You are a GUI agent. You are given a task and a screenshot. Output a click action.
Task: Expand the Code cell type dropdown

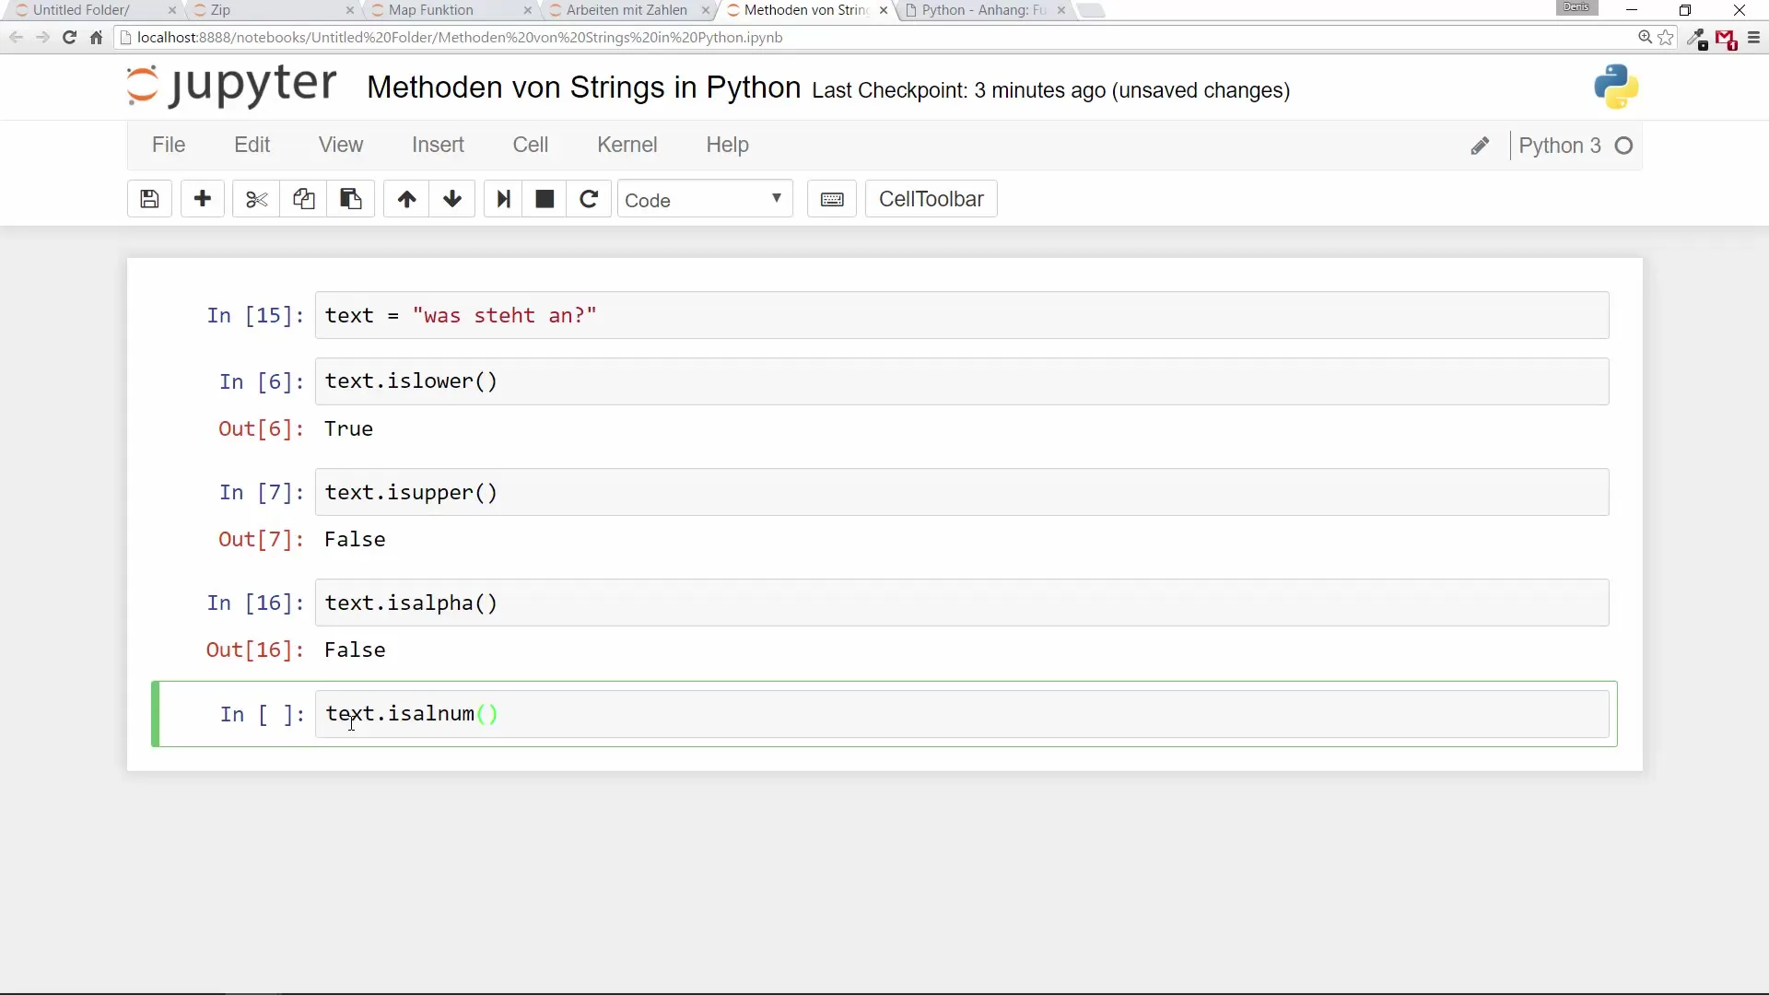pos(704,199)
